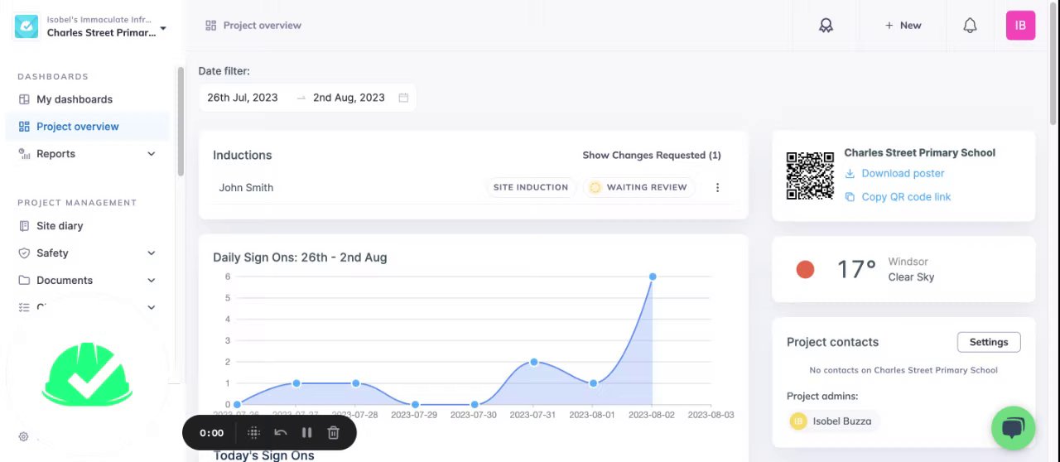Pause the recording
This screenshot has height=462, width=1060.
pos(306,432)
